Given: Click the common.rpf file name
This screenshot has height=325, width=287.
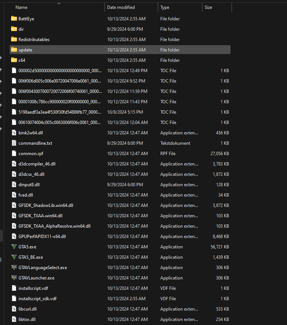Looking at the screenshot, I should click(x=31, y=154).
